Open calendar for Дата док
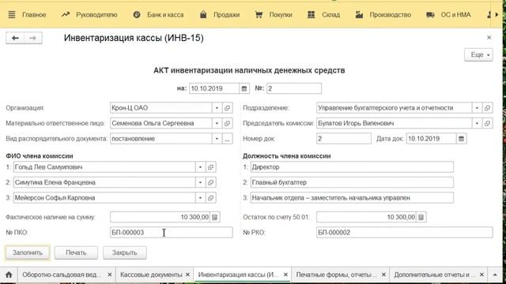The width and height of the screenshot is (506, 284). click(462, 139)
